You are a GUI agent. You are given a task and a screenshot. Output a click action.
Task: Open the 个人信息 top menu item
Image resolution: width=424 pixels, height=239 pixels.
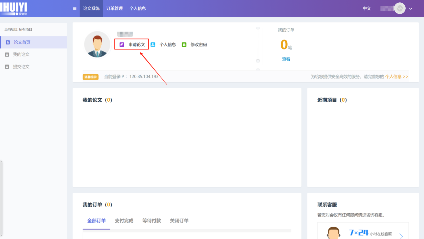coord(138,8)
